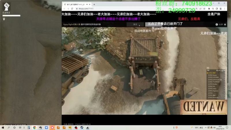
Task: Click the checkmark icon in player panel
Action: coord(219,70)
